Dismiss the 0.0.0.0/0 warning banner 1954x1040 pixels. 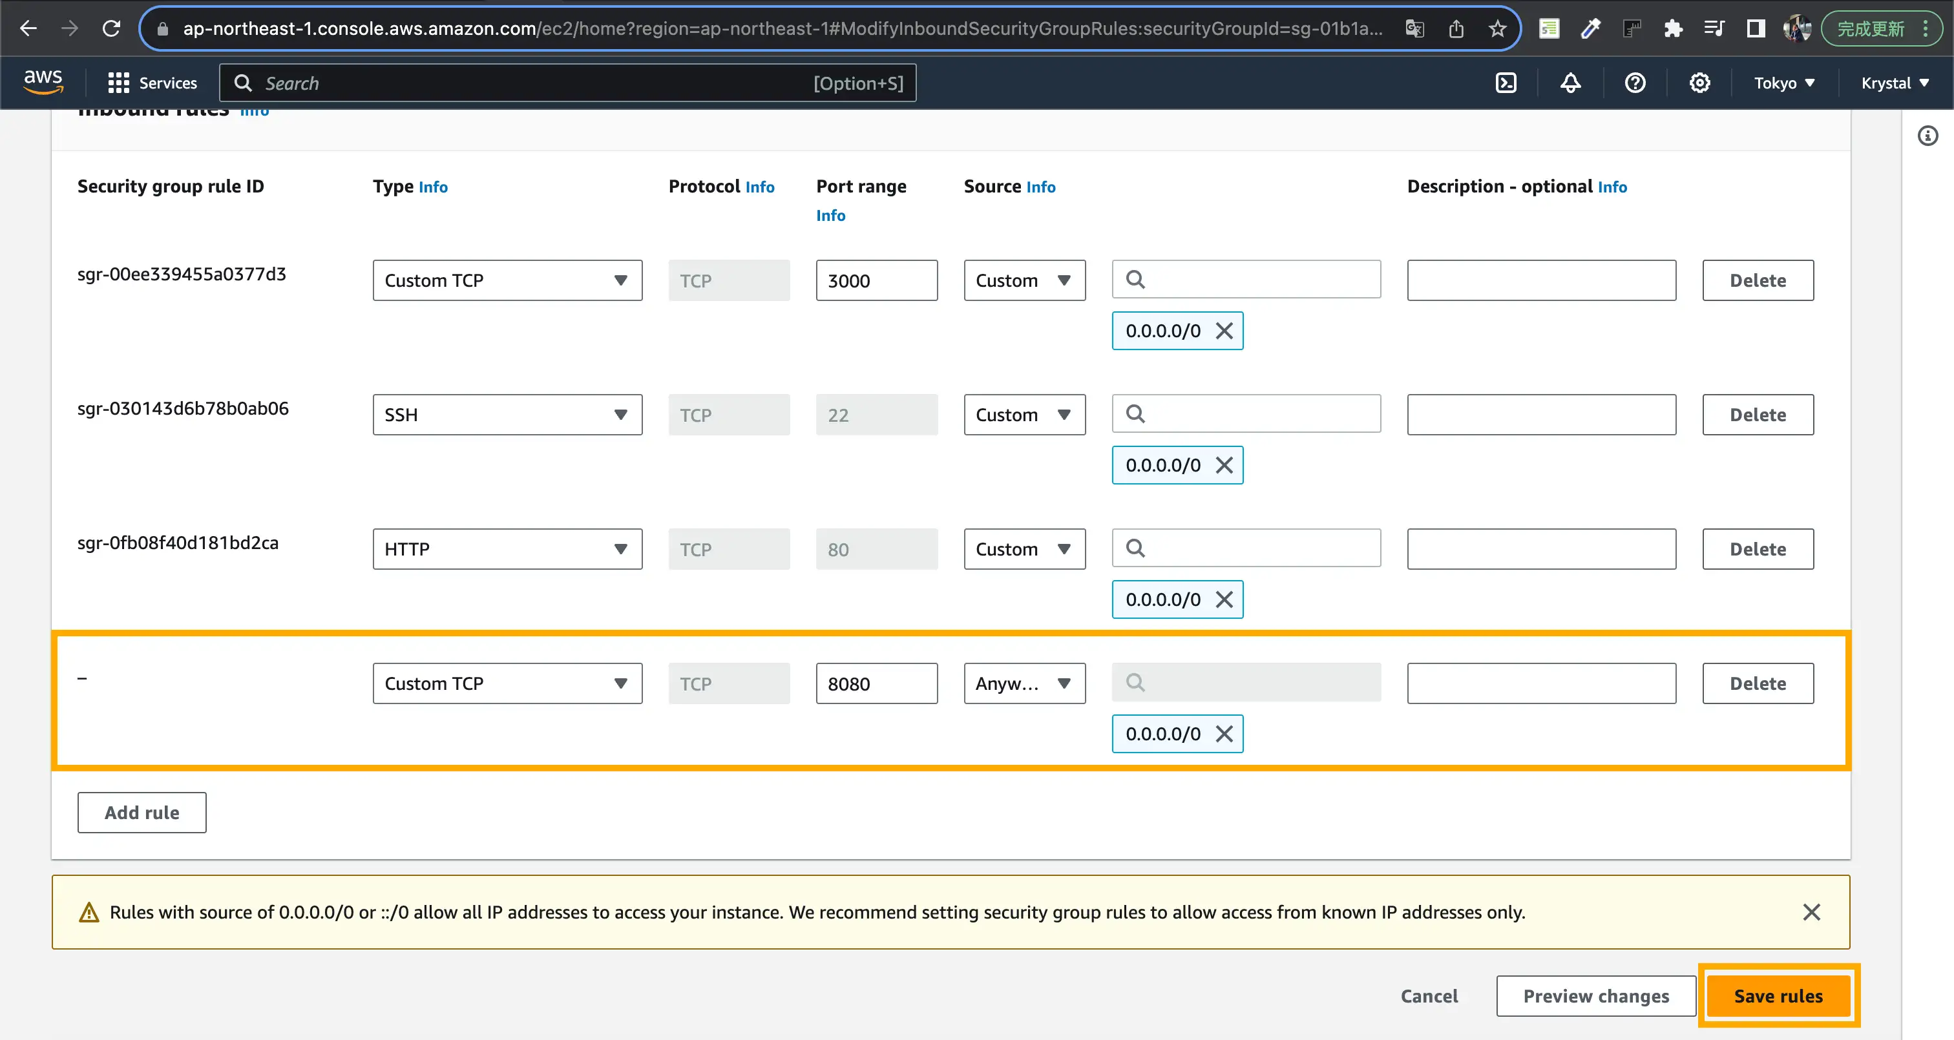click(x=1811, y=912)
